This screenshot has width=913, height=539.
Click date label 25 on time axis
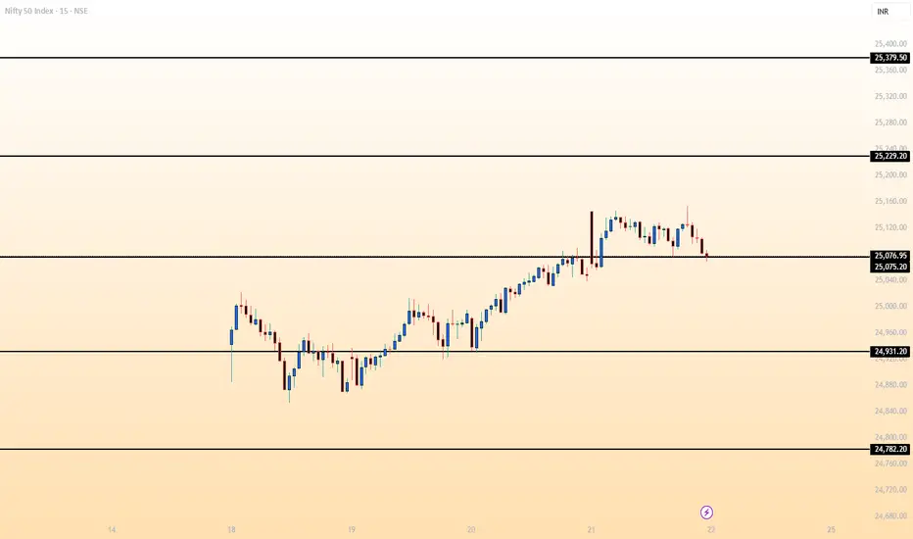click(831, 530)
